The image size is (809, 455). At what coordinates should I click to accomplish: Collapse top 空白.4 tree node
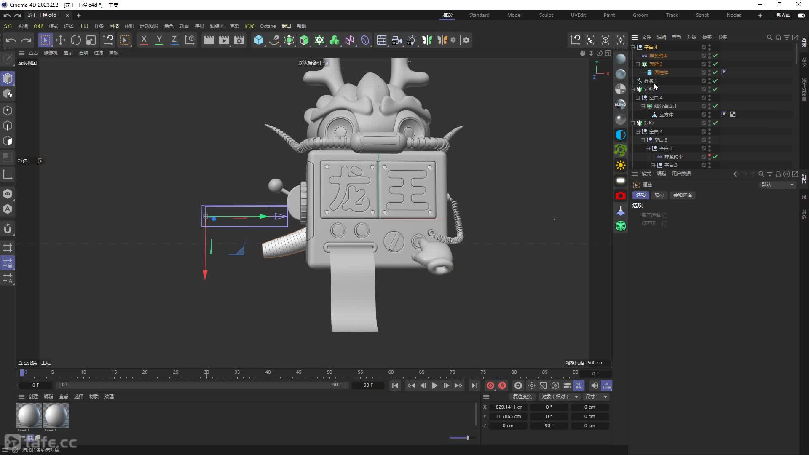click(632, 47)
